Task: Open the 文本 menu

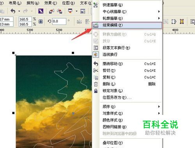Action: tap(86, 3)
